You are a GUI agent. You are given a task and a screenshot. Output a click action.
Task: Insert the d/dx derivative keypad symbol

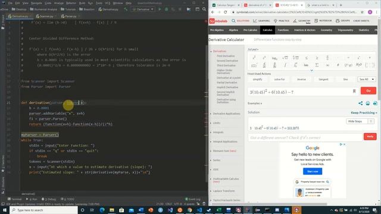(x=264, y=65)
